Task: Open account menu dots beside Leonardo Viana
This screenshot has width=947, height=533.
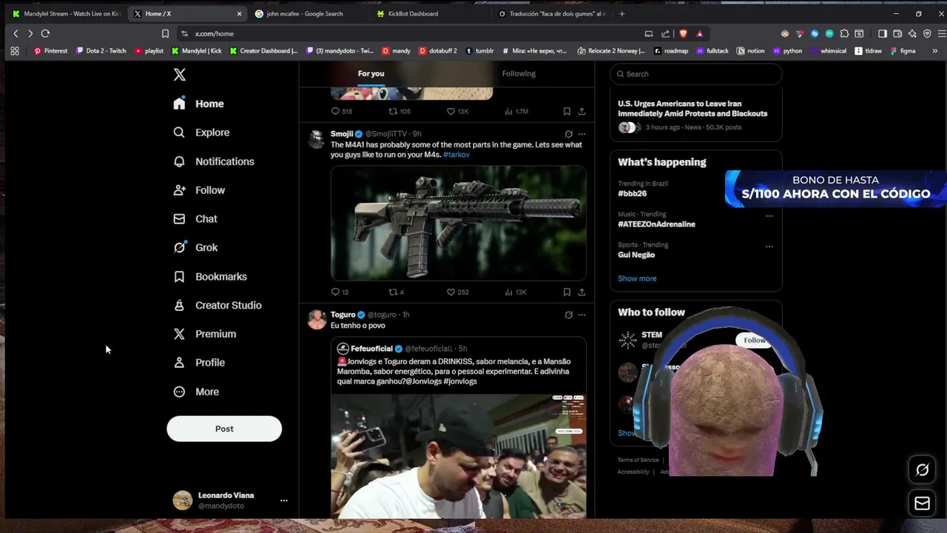Action: click(283, 500)
